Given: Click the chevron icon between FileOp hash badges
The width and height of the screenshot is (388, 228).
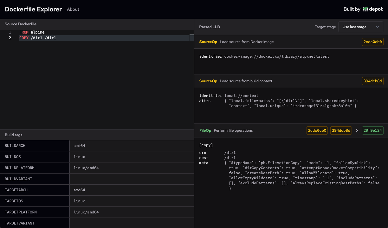Looking at the screenshot, I should 357,130.
